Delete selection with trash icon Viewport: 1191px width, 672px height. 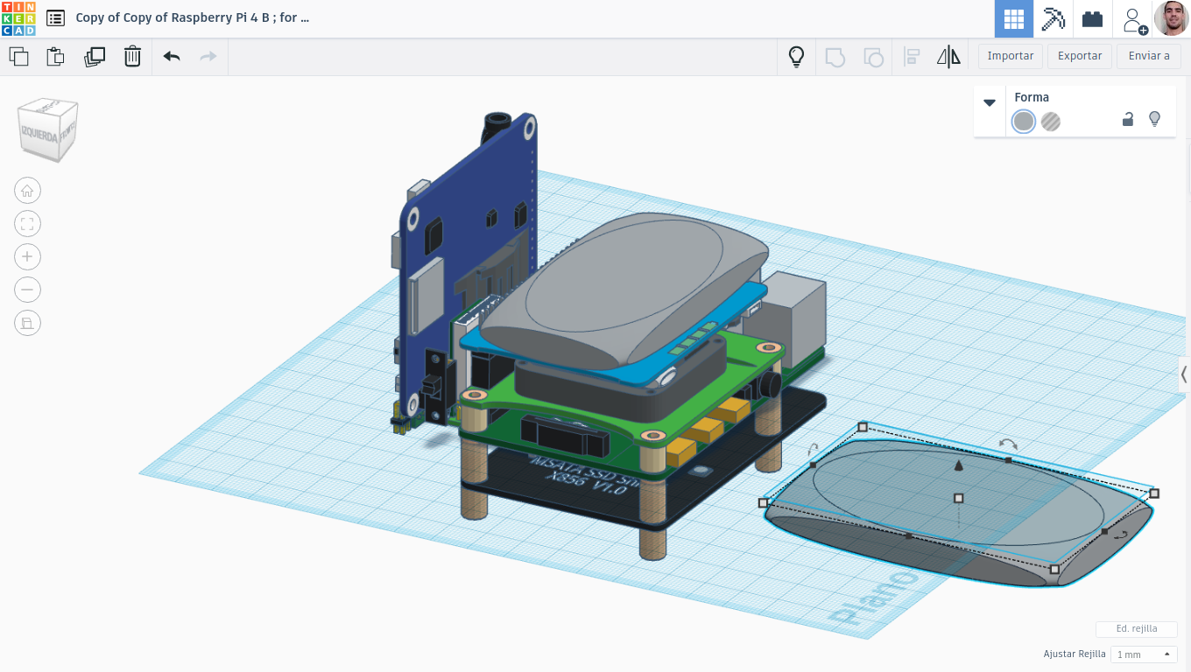pyautogui.click(x=132, y=57)
